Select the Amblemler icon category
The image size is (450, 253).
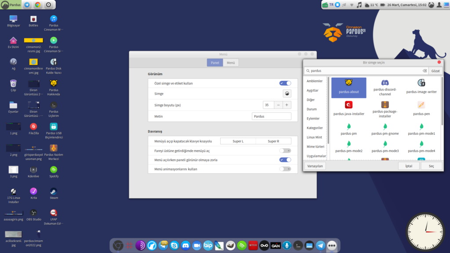[315, 81]
